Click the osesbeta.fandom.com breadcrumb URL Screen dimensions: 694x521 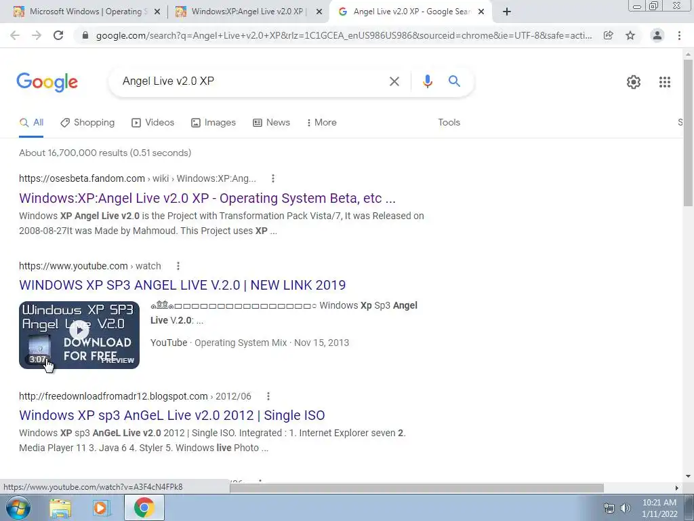(x=137, y=178)
